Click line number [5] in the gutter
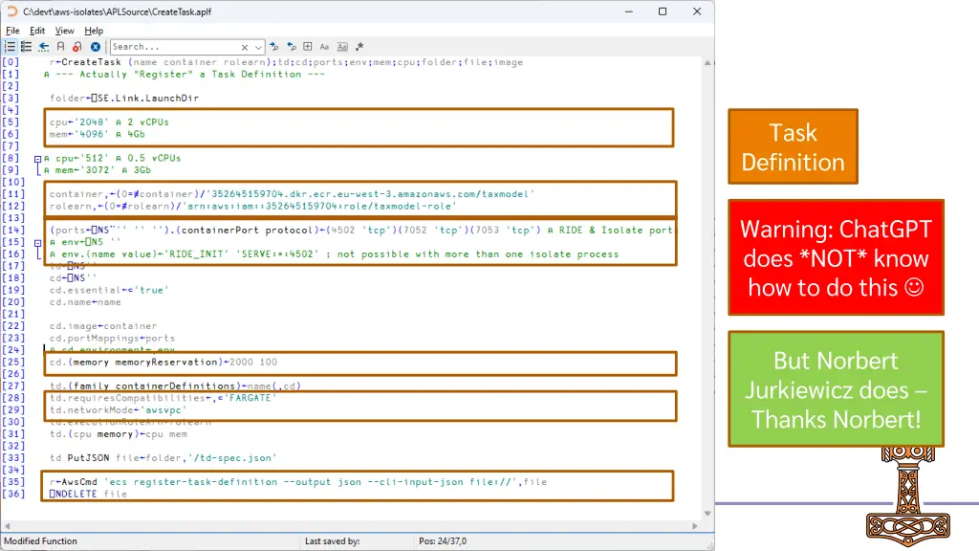Viewport: 979px width, 551px height. point(11,122)
